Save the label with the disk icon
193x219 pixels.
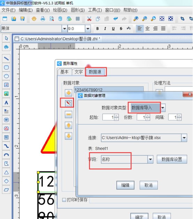pos(22,18)
